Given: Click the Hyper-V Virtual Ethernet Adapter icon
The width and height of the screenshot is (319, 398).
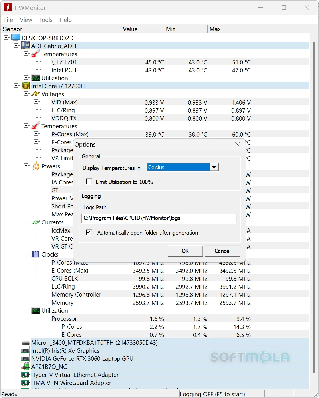Looking at the screenshot, I should pos(26,375).
